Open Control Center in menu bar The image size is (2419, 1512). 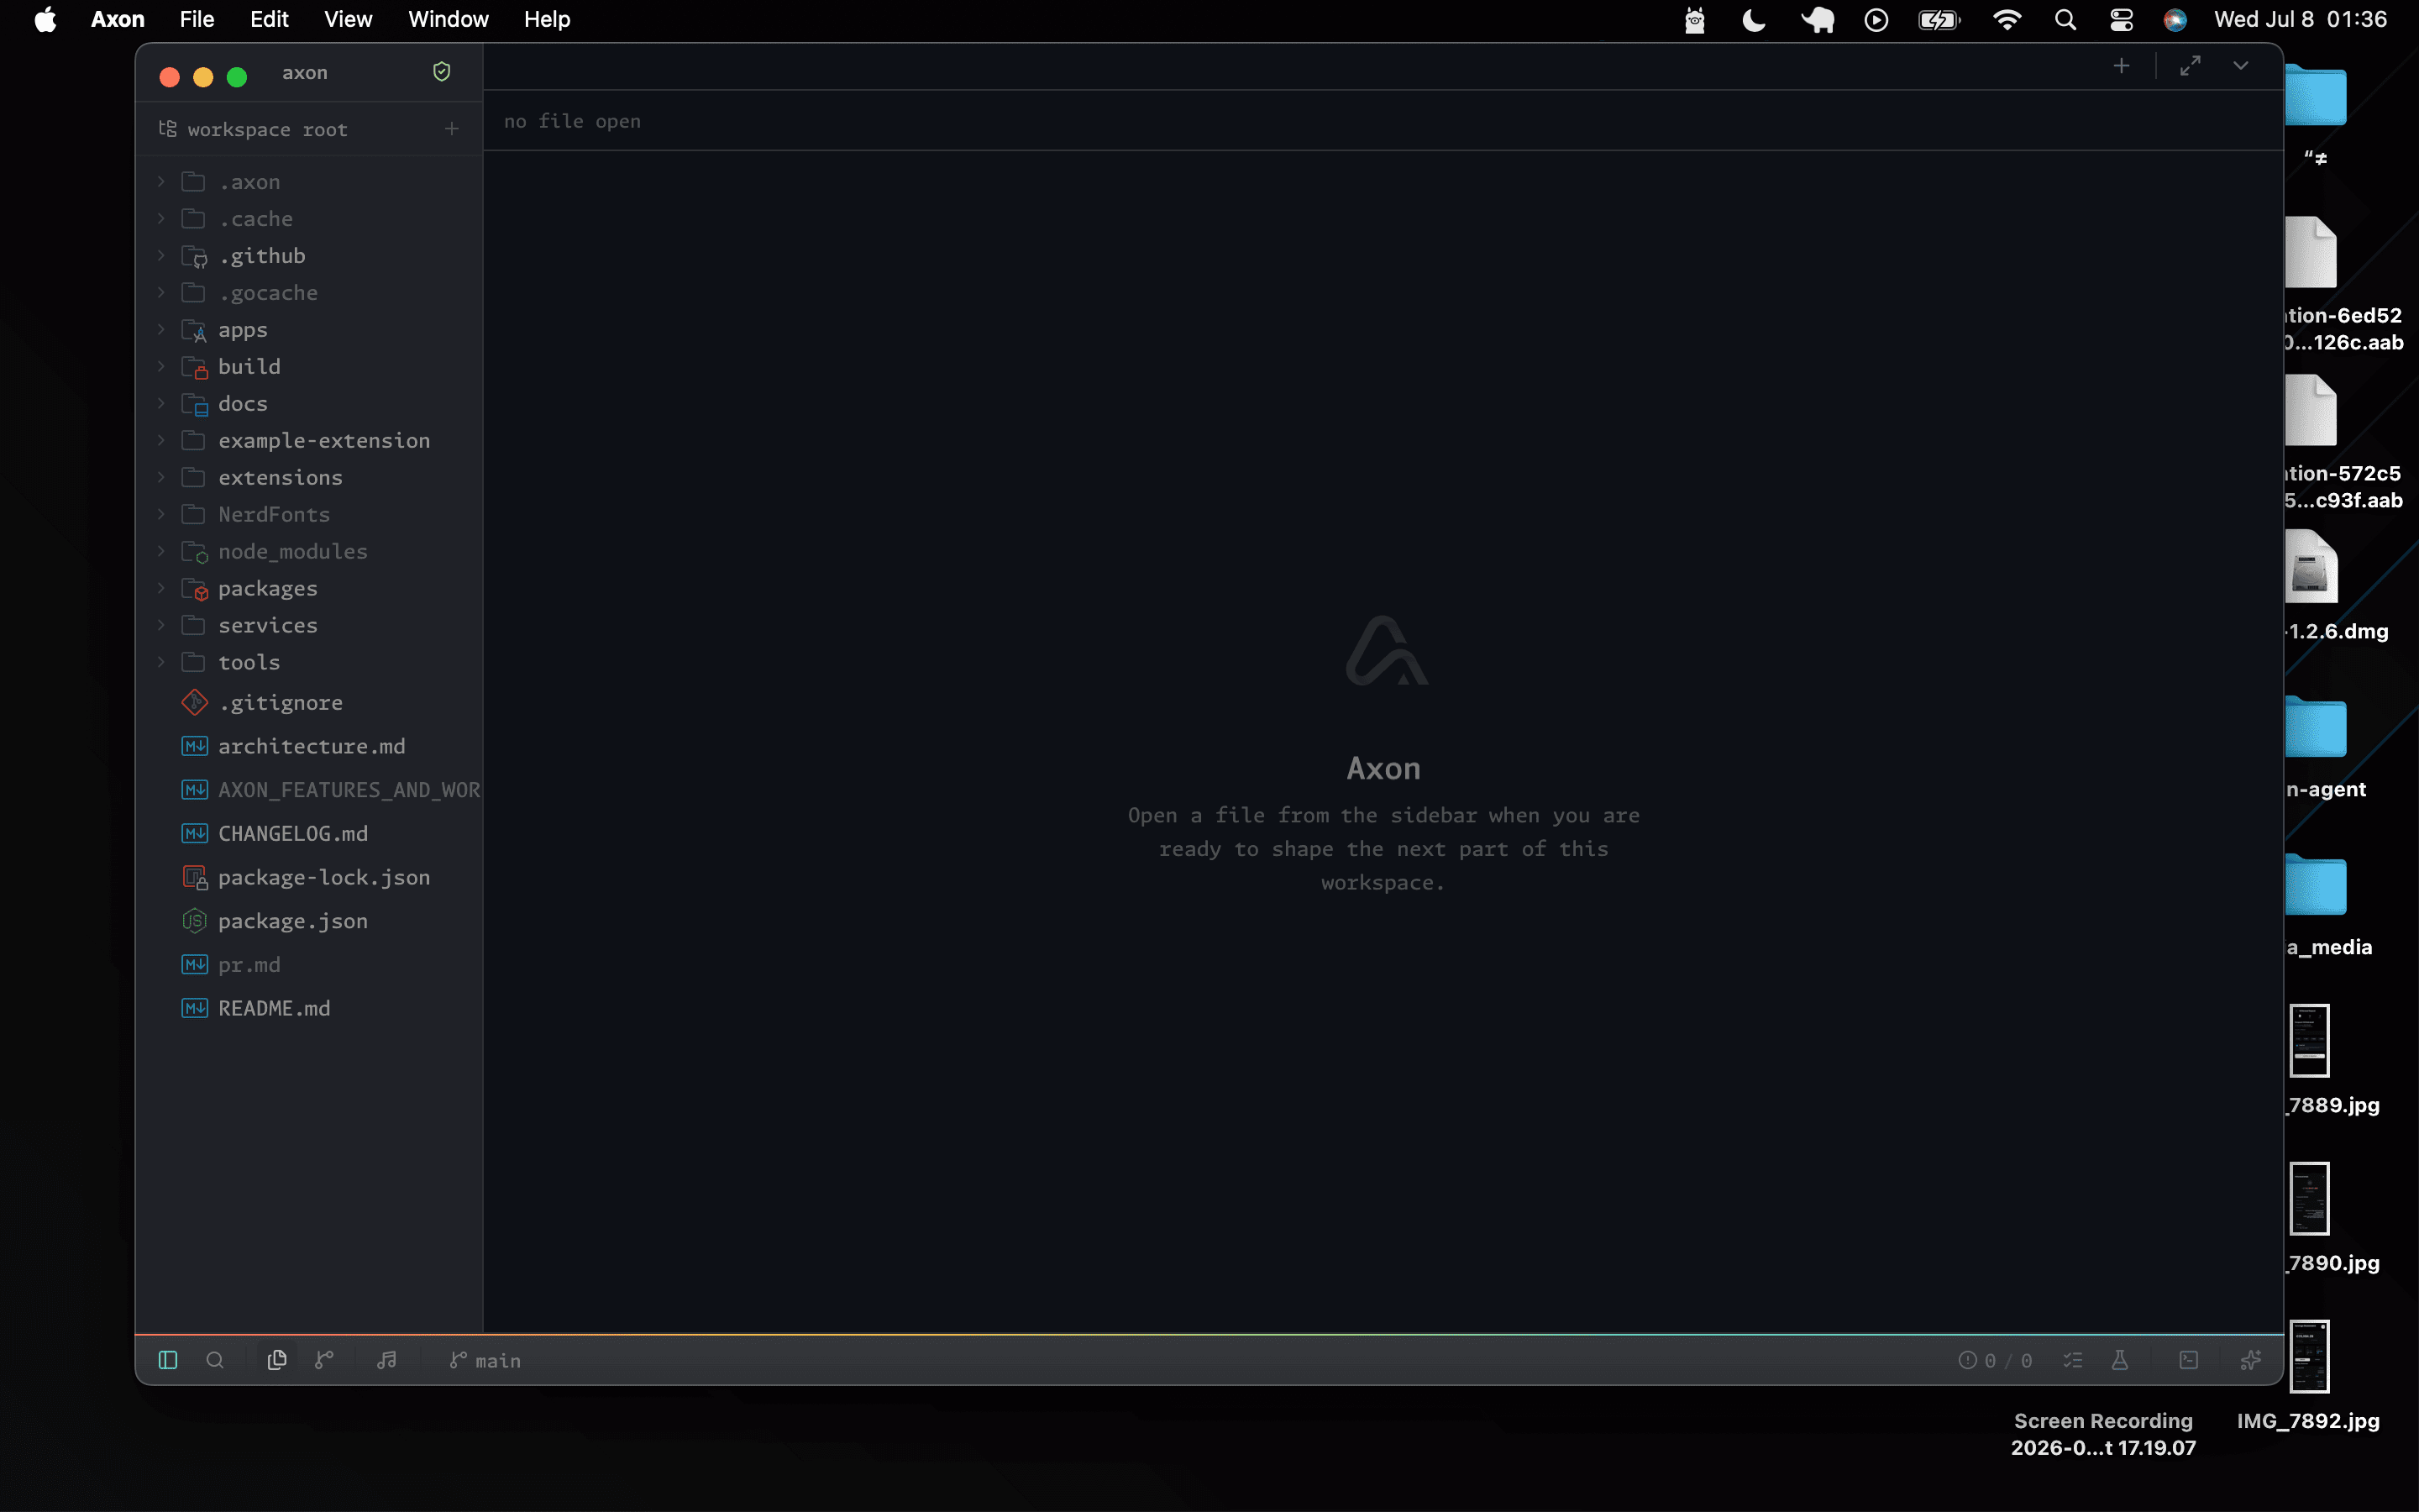click(2121, 19)
